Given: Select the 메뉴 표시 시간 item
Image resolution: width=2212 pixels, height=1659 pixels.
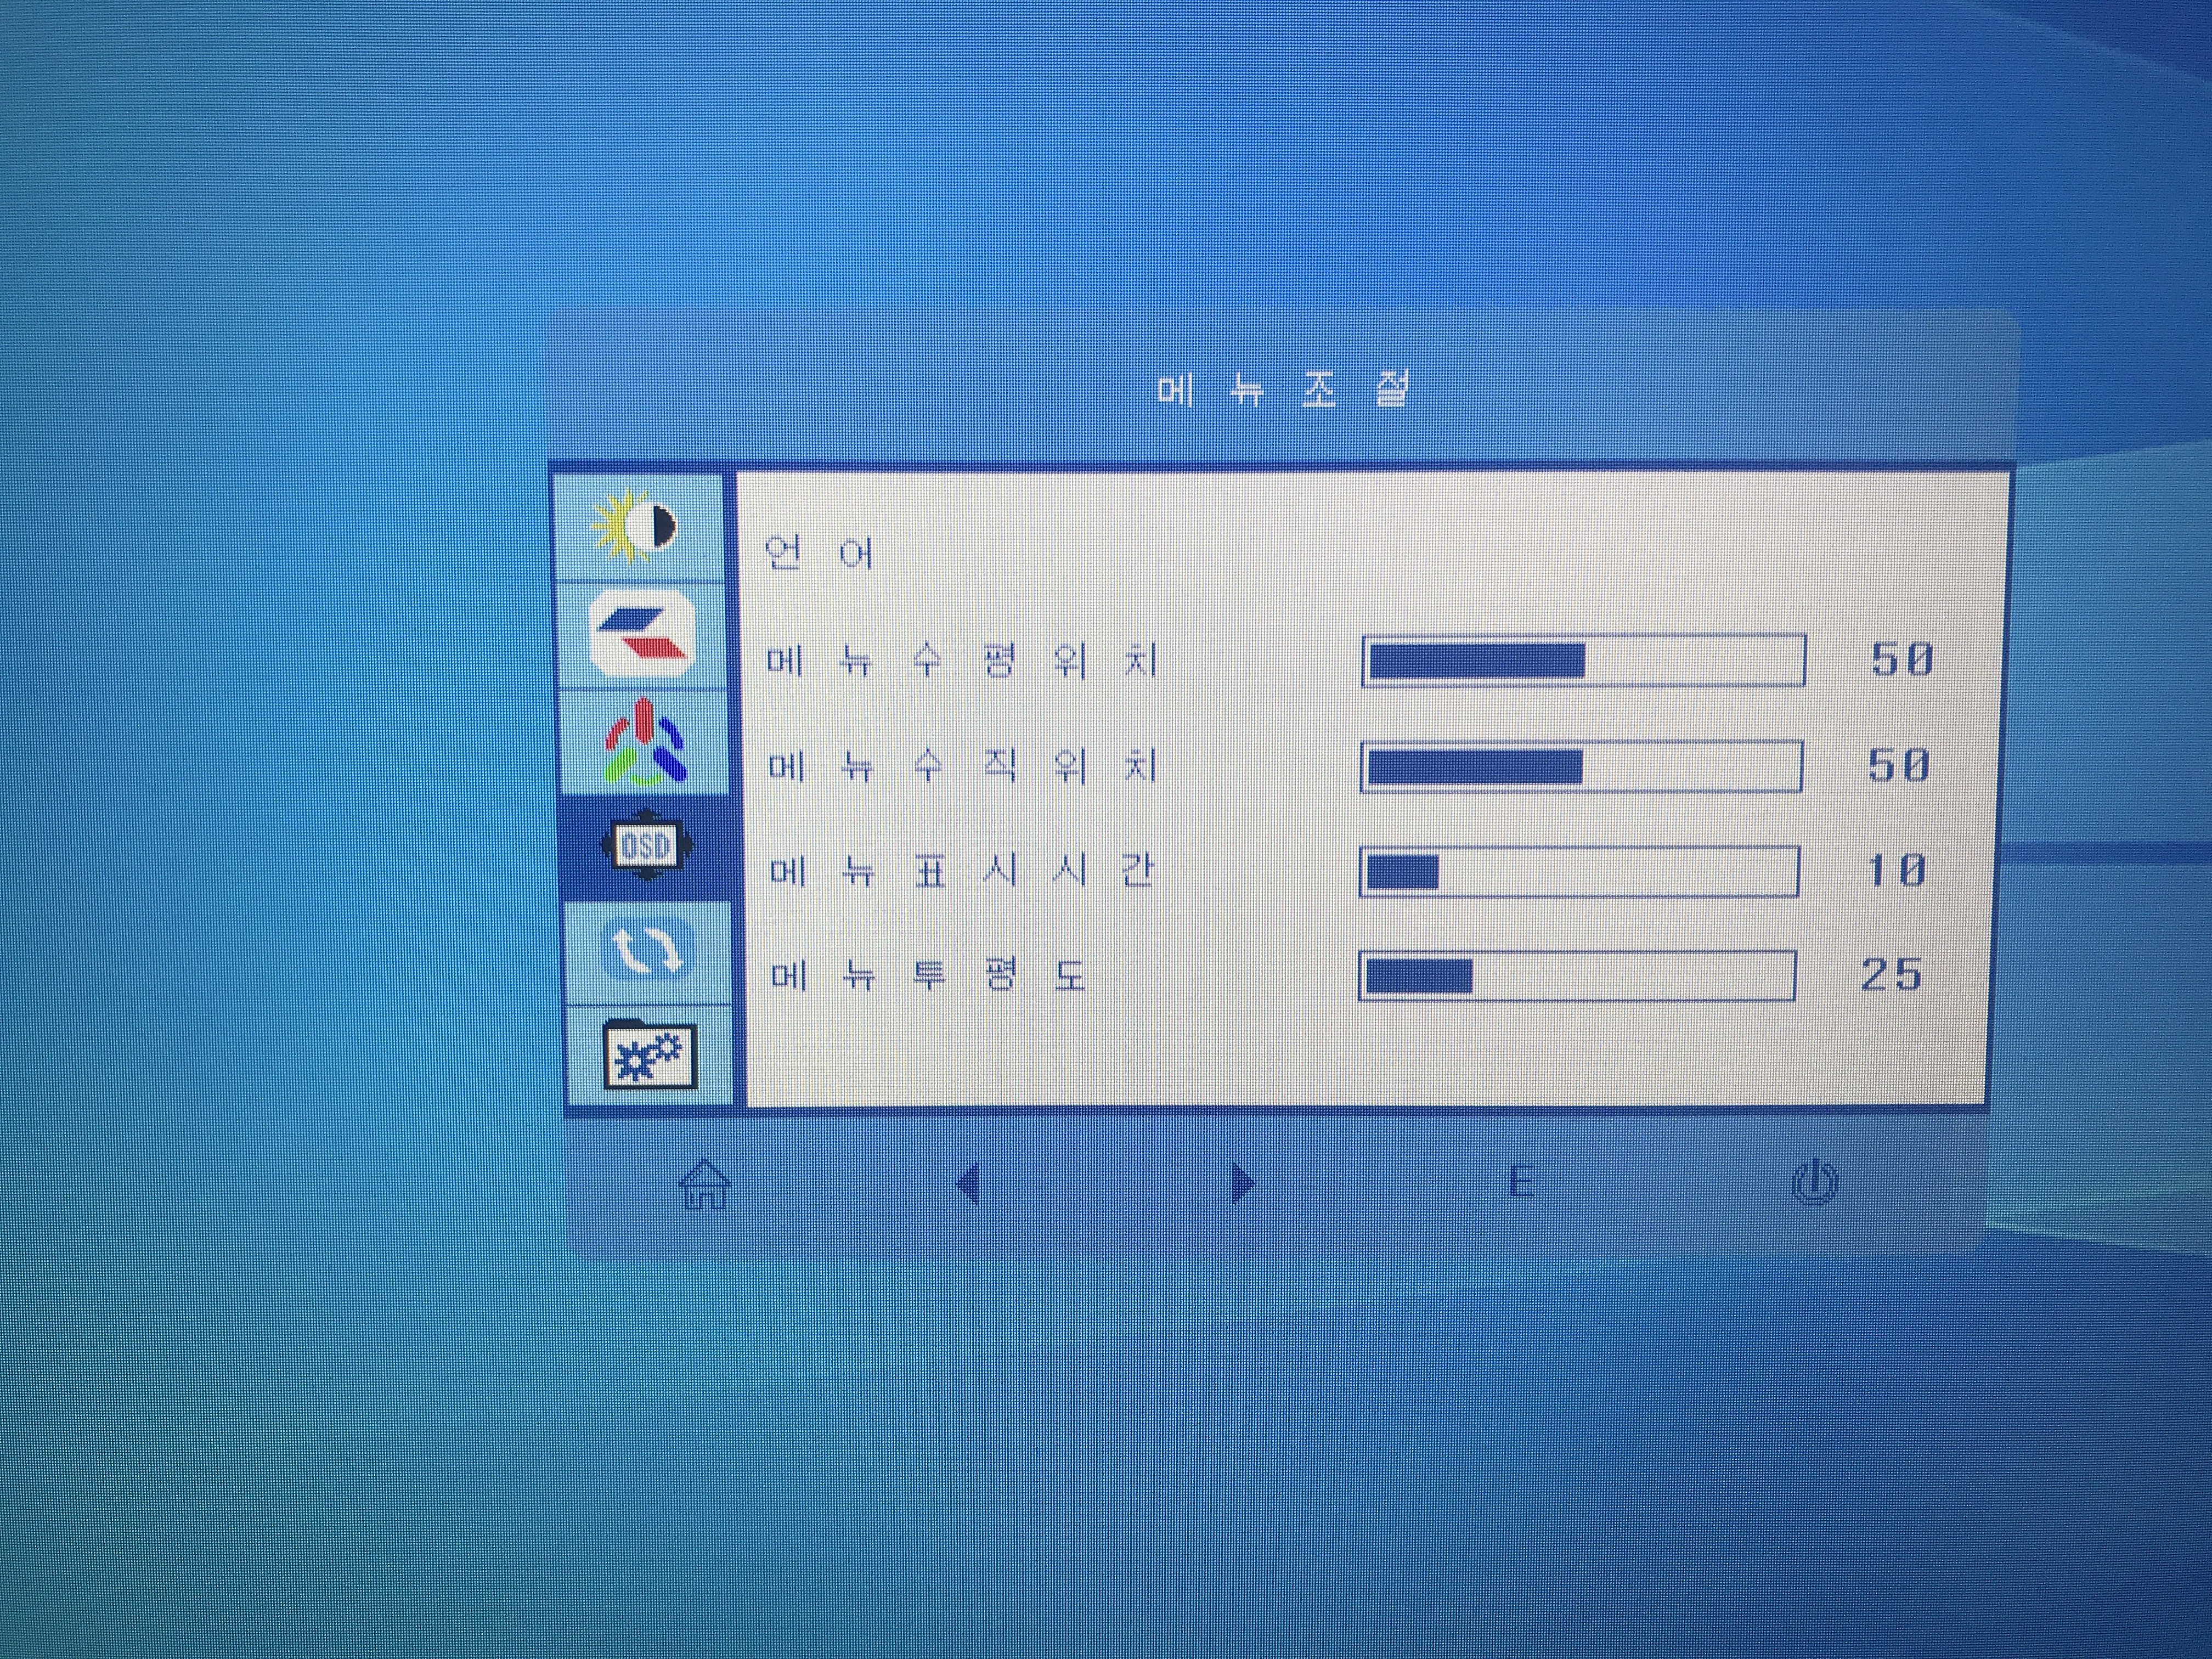Looking at the screenshot, I should click(x=961, y=871).
